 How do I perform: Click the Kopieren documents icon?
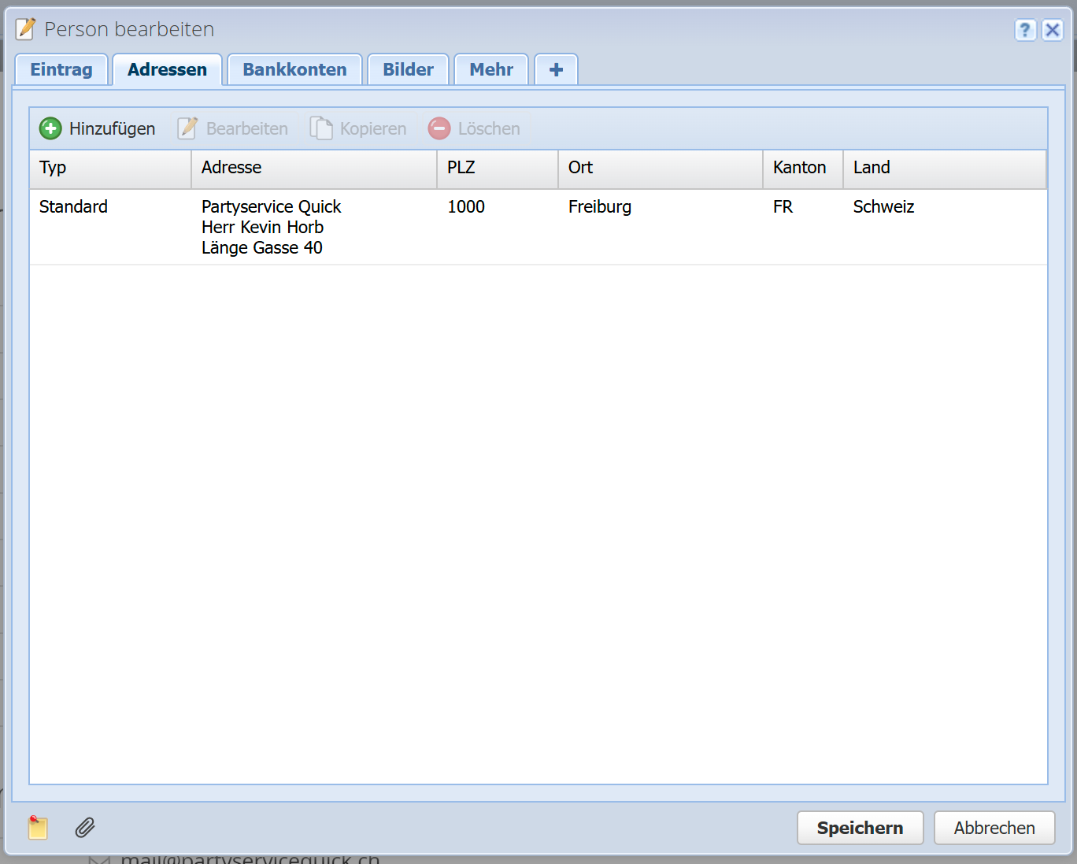pyautogui.click(x=321, y=128)
